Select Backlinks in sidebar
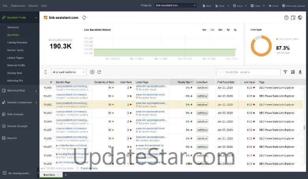Screen dimensions: 308x179 (x=13, y=35)
